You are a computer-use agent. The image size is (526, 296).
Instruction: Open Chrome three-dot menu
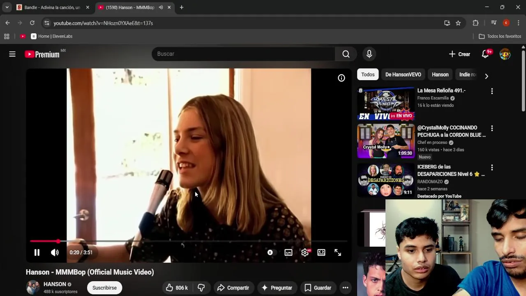coord(519,23)
